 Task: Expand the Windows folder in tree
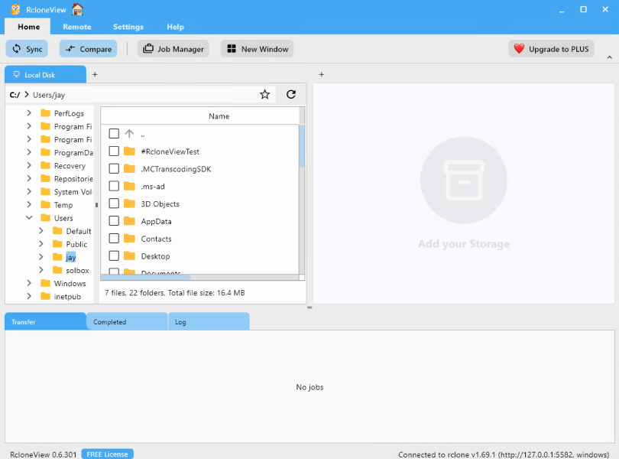click(x=29, y=284)
